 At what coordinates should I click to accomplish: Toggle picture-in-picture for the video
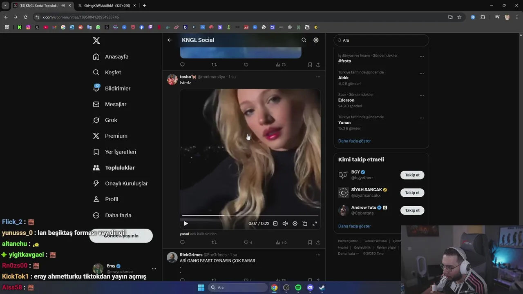(x=305, y=223)
